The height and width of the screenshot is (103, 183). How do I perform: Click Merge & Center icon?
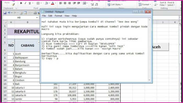[x=84, y=3]
